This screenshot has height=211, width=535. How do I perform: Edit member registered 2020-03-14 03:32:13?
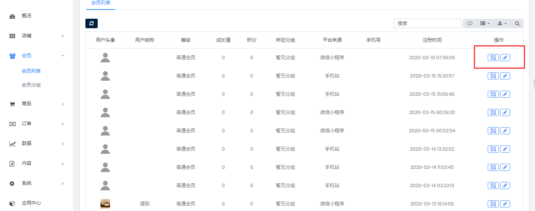505,186
